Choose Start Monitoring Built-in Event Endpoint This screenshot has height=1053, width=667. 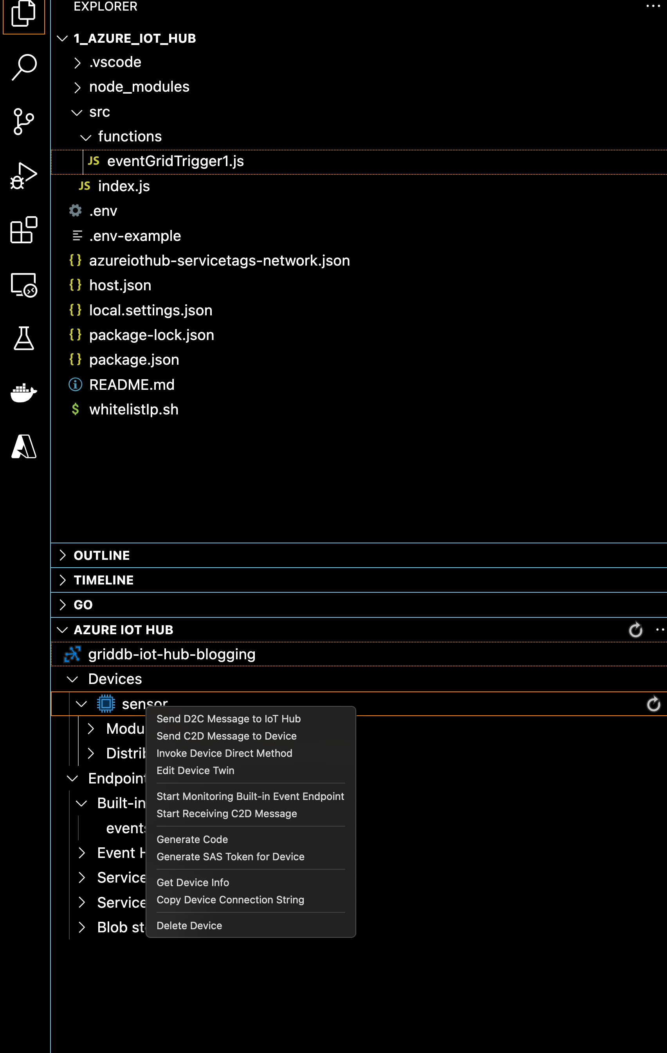tap(250, 796)
